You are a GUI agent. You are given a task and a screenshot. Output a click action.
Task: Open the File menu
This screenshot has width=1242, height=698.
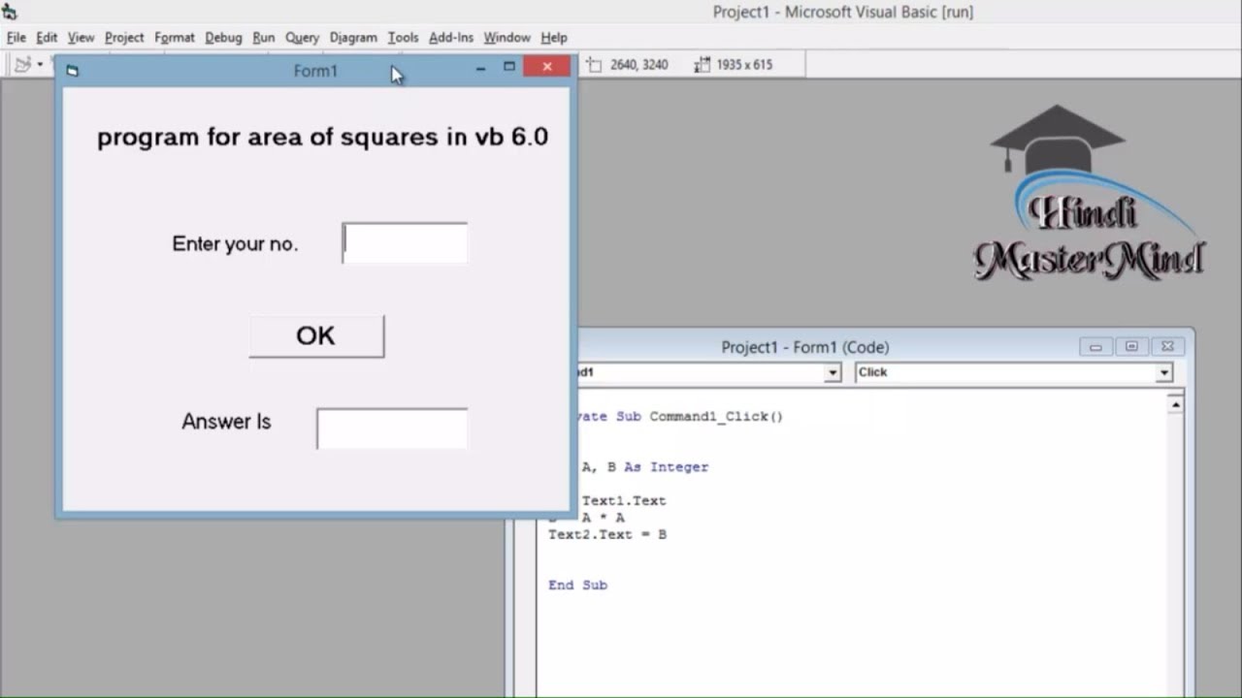pos(16,38)
